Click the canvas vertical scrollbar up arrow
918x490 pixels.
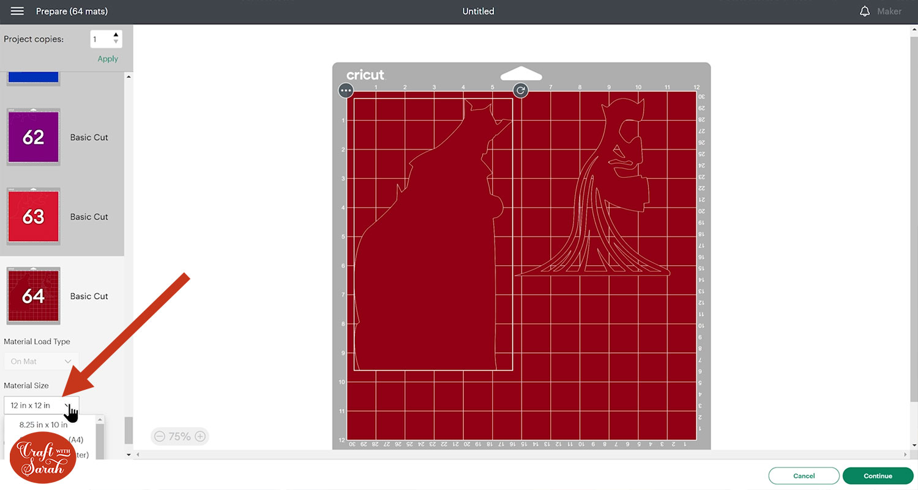(x=914, y=29)
